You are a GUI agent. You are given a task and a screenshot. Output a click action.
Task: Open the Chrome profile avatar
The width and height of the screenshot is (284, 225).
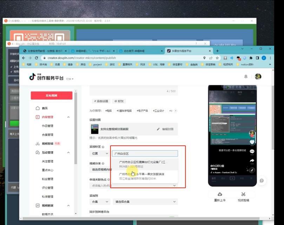[x=264, y=58]
